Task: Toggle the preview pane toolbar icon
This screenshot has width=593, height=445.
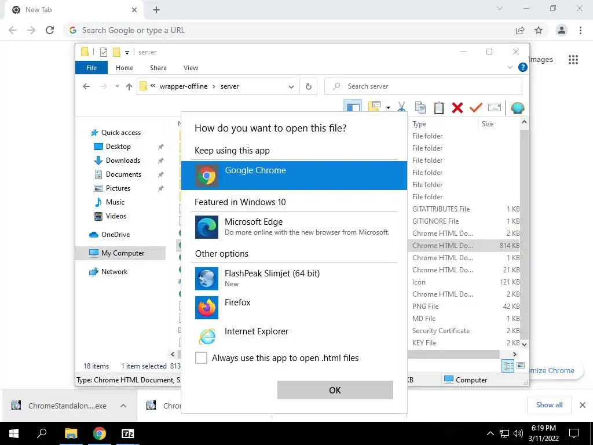Action: click(x=353, y=107)
